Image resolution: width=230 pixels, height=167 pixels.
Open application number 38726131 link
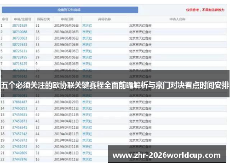20,51
